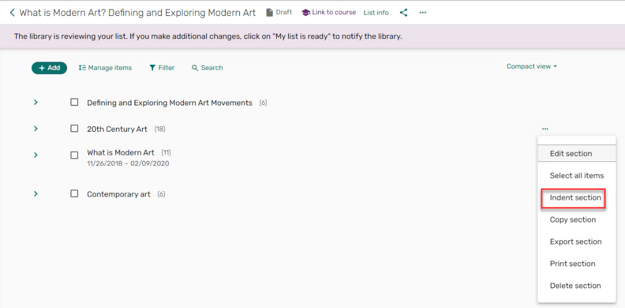Click the Filter label
This screenshot has width=625, height=308.
166,68
